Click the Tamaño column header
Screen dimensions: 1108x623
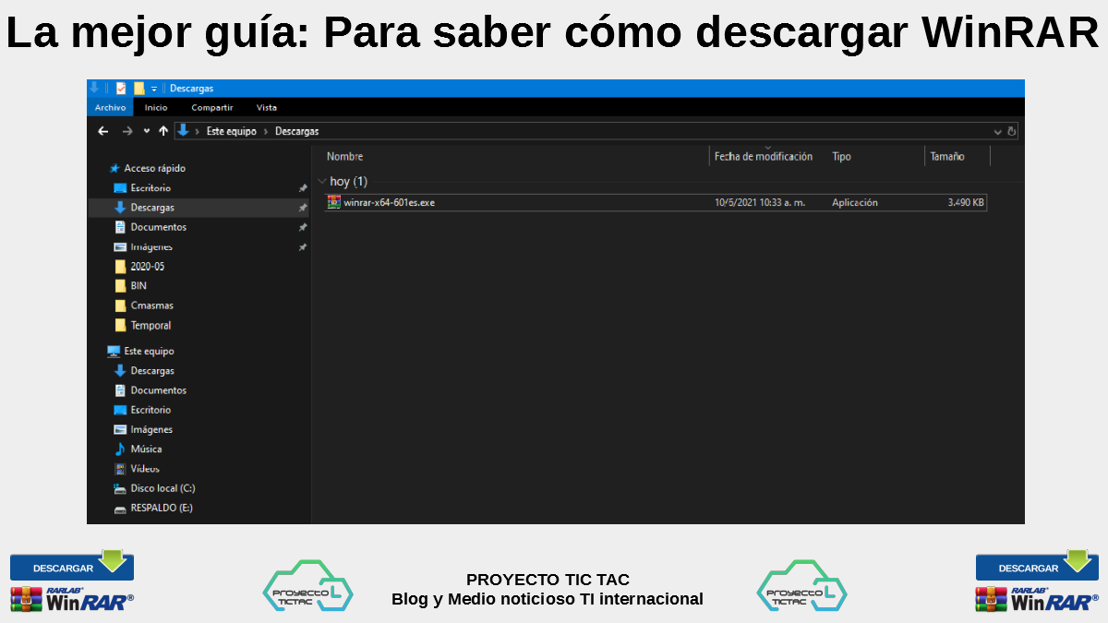point(947,157)
